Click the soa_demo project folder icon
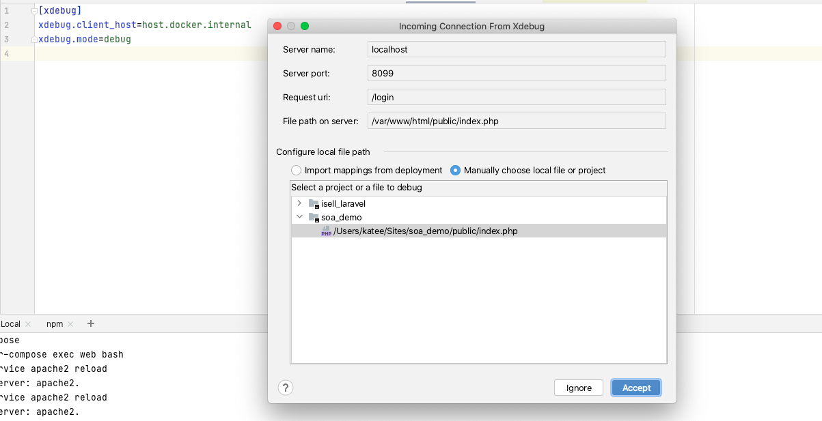Screen dimensions: 822x421 coord(314,217)
